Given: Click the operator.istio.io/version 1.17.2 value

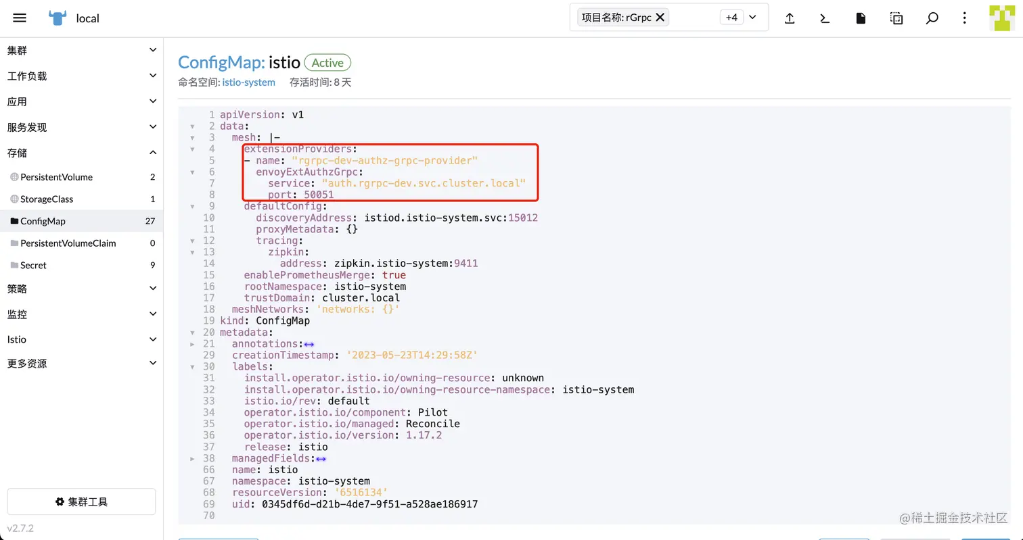Looking at the screenshot, I should coord(424,436).
